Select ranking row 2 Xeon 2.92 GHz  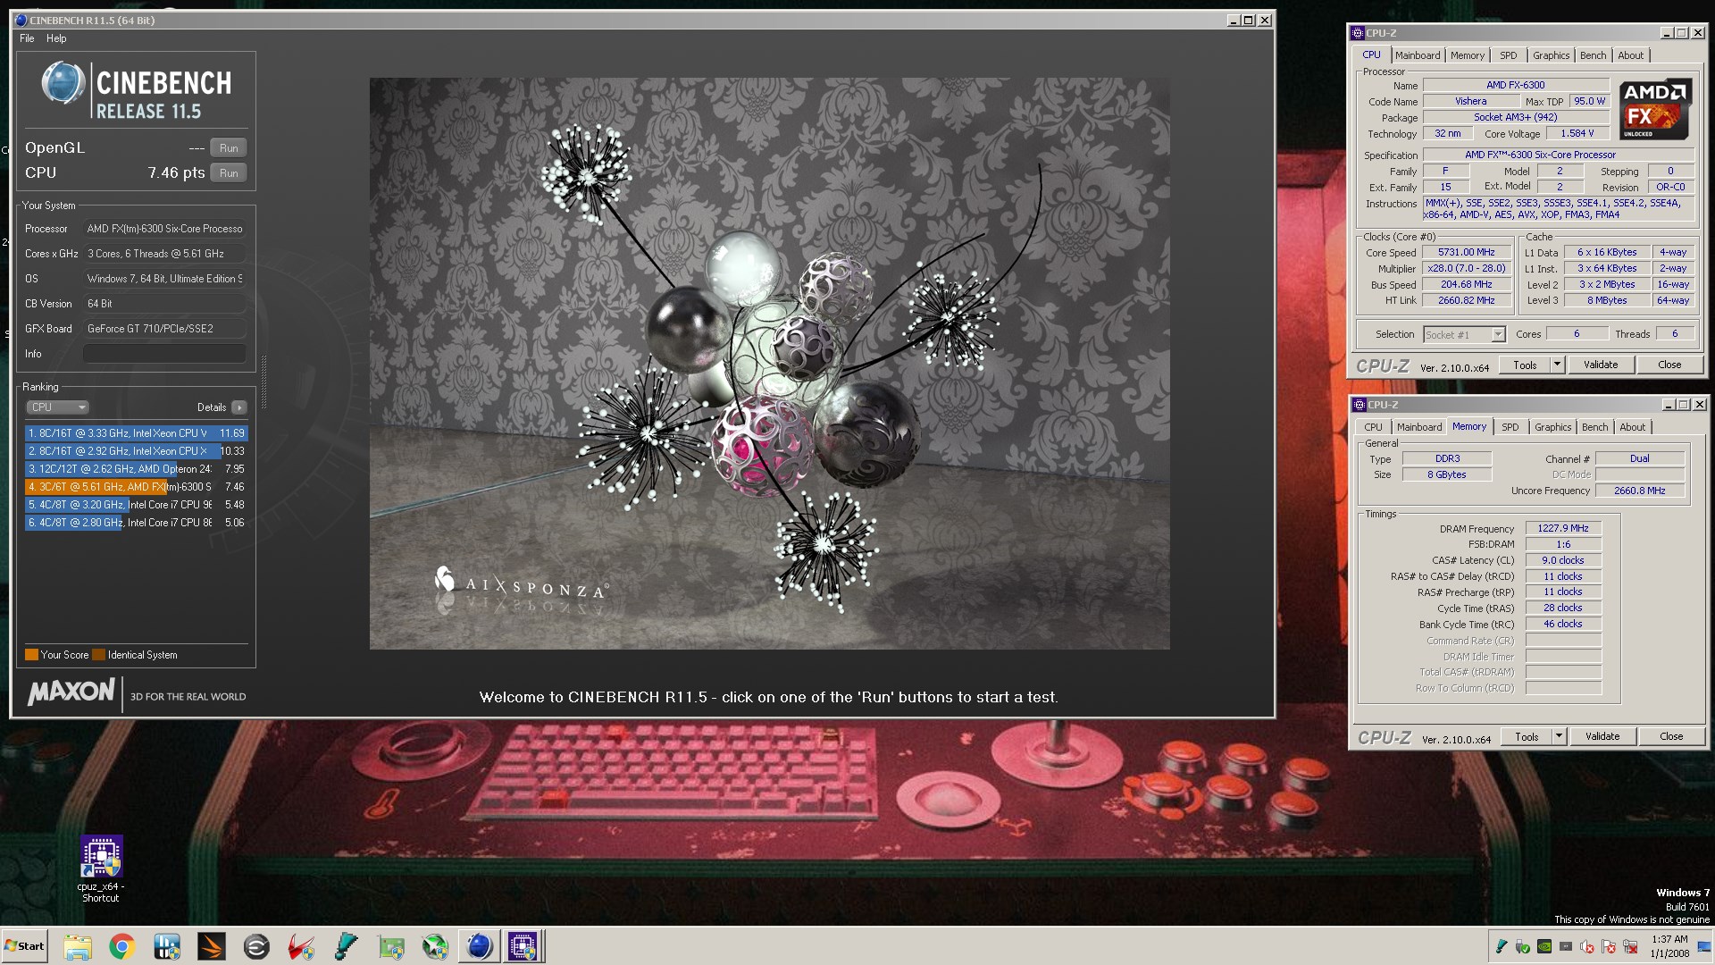136,451
